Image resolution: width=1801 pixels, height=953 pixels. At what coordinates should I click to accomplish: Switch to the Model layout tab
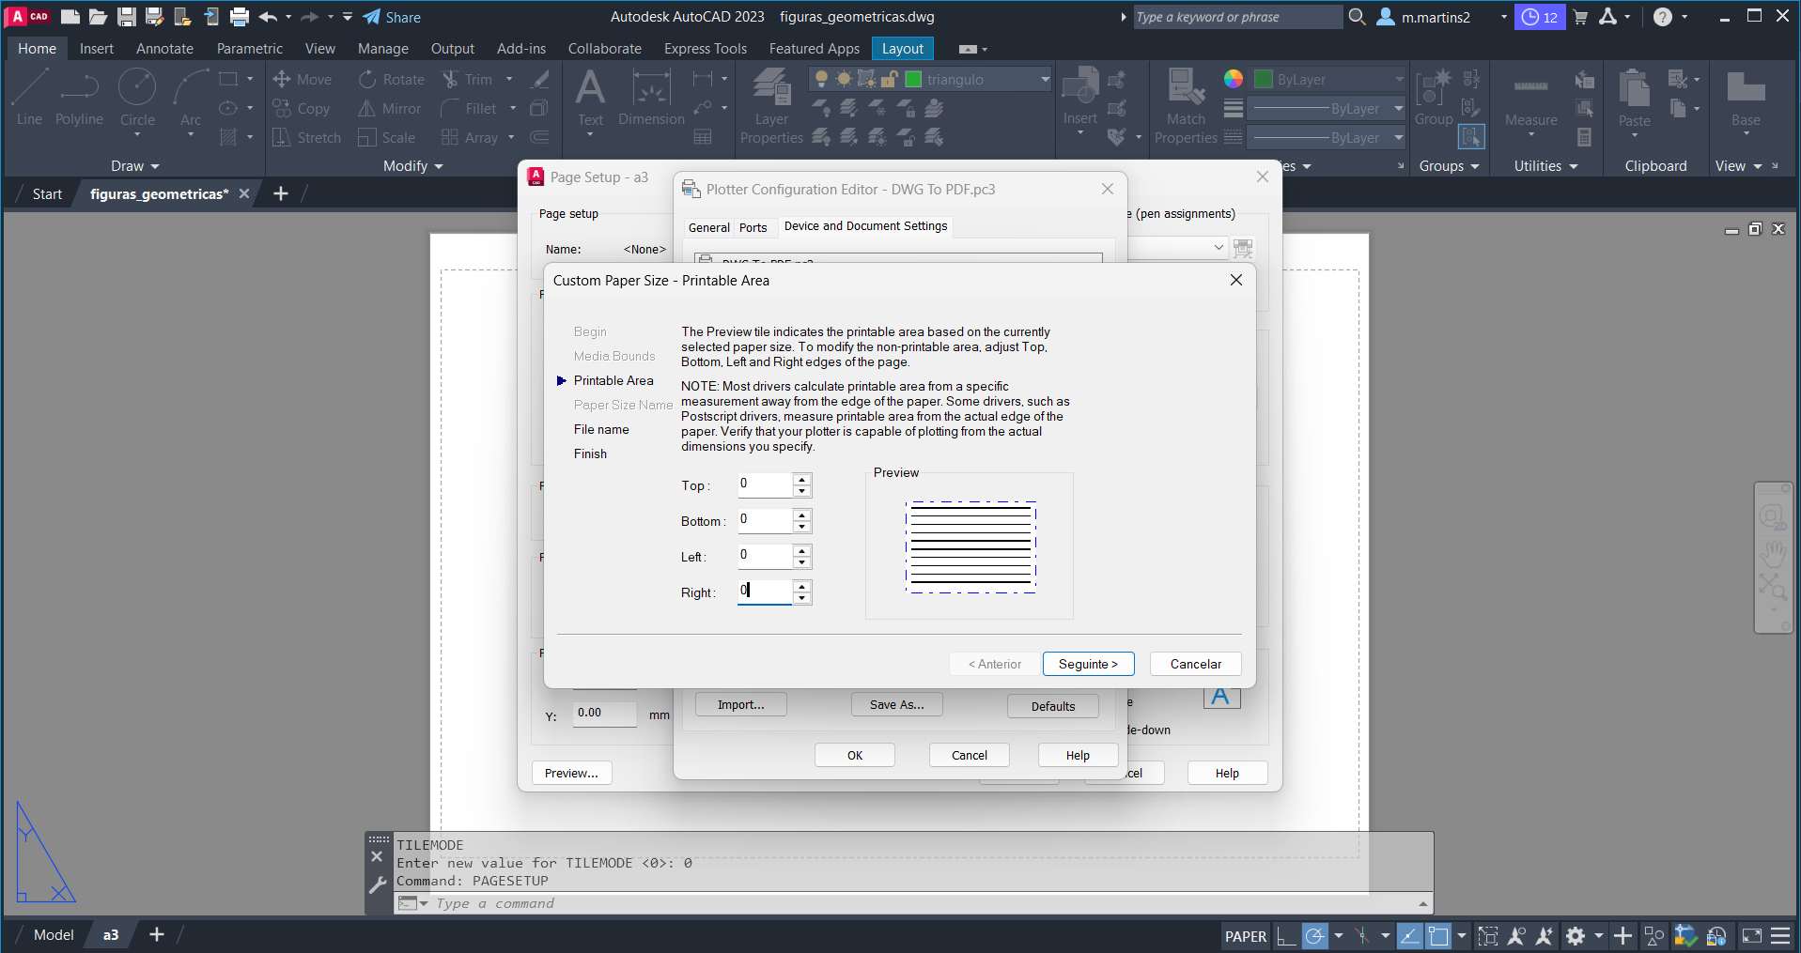click(x=54, y=934)
